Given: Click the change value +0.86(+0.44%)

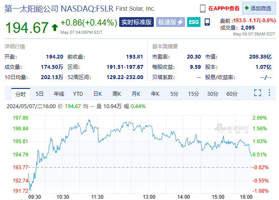Looking at the screenshot, I should click(x=89, y=23).
